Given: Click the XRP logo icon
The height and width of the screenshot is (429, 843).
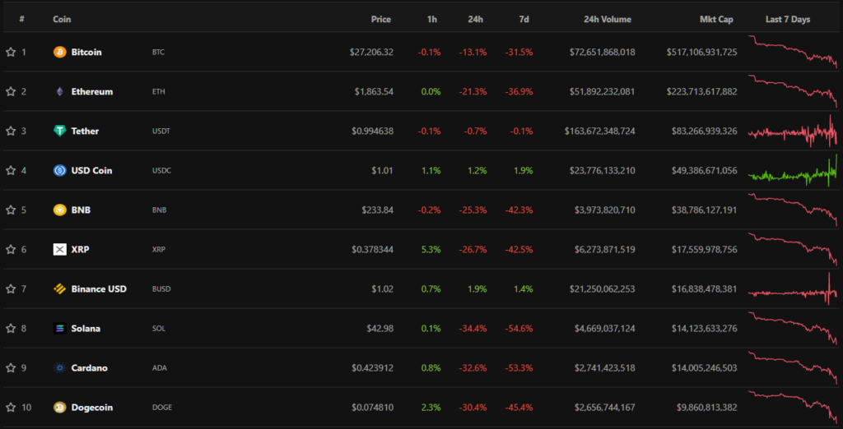Looking at the screenshot, I should pos(59,249).
